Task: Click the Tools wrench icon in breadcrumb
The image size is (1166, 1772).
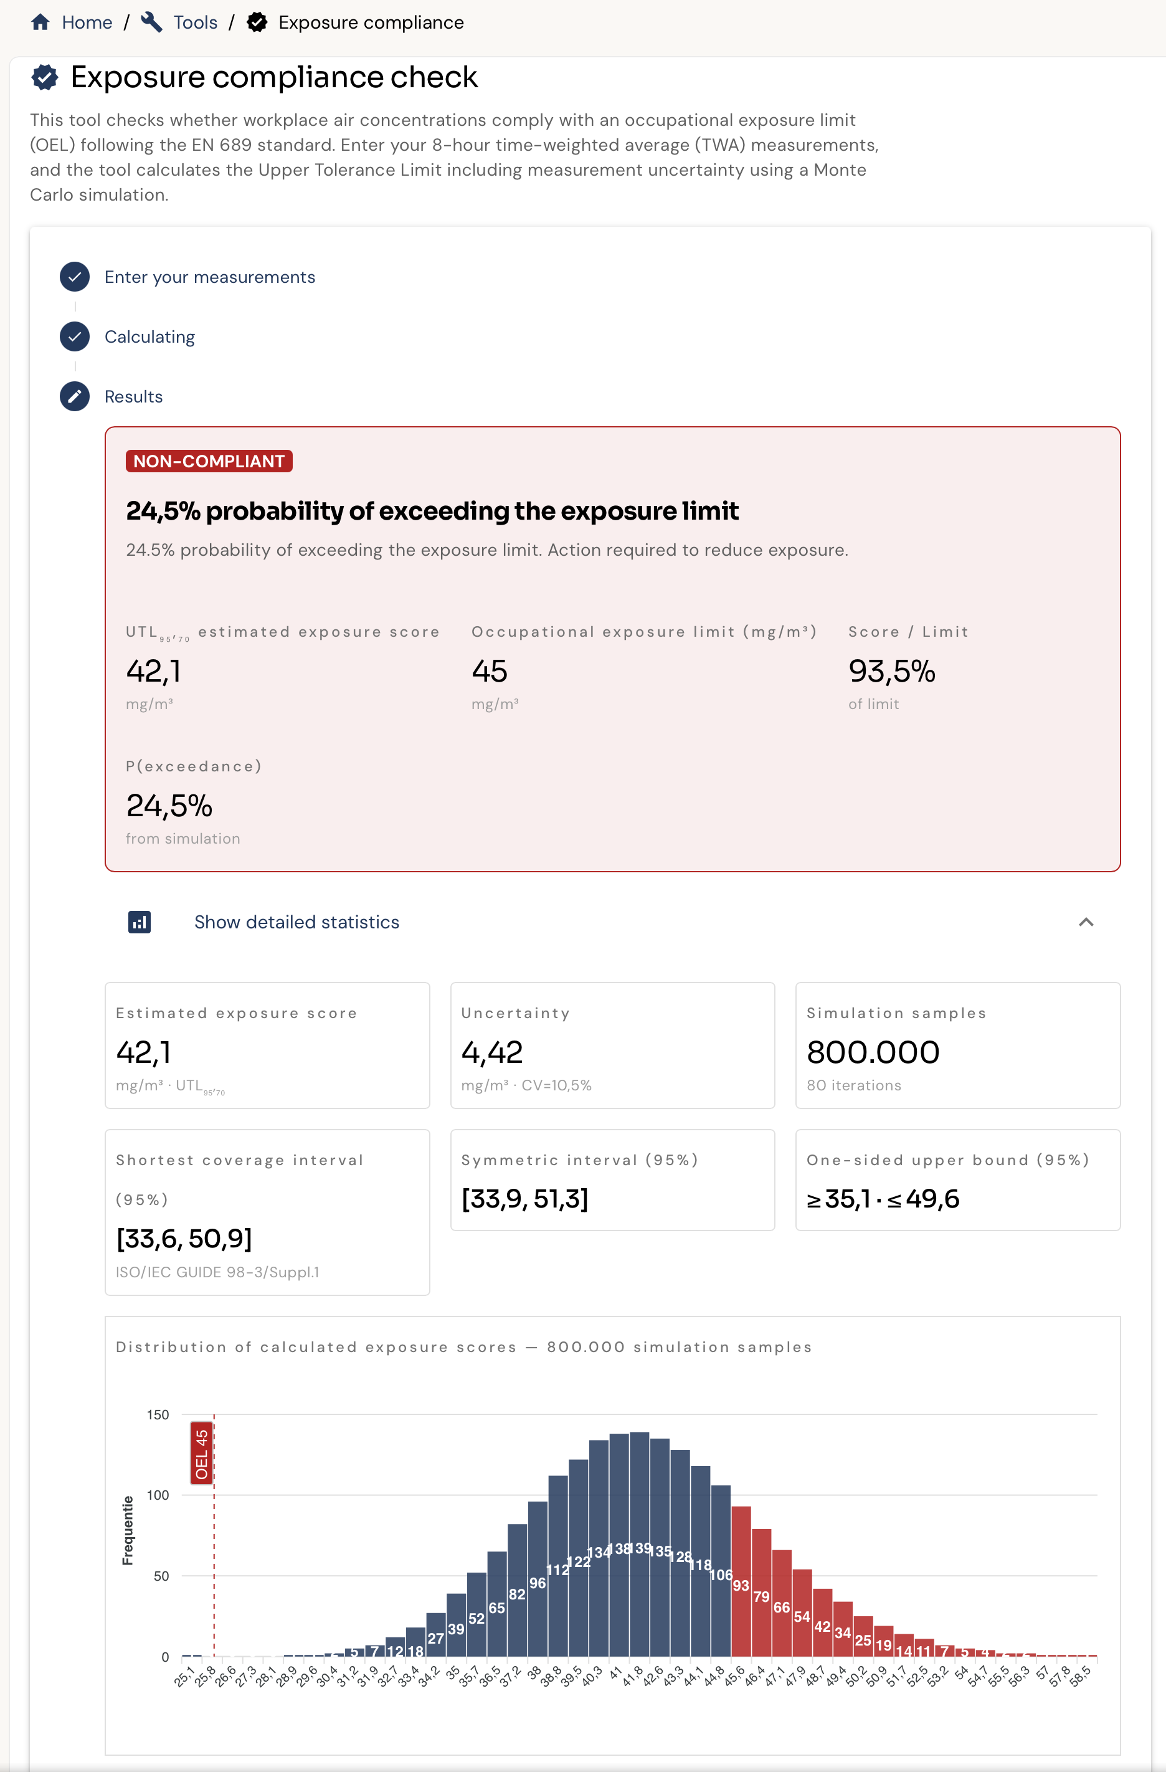Action: [x=151, y=22]
